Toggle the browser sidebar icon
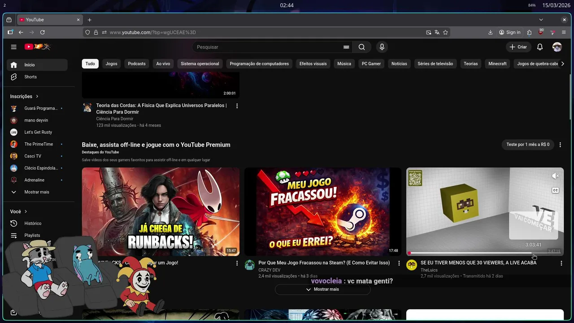574x323 pixels. coord(10,32)
